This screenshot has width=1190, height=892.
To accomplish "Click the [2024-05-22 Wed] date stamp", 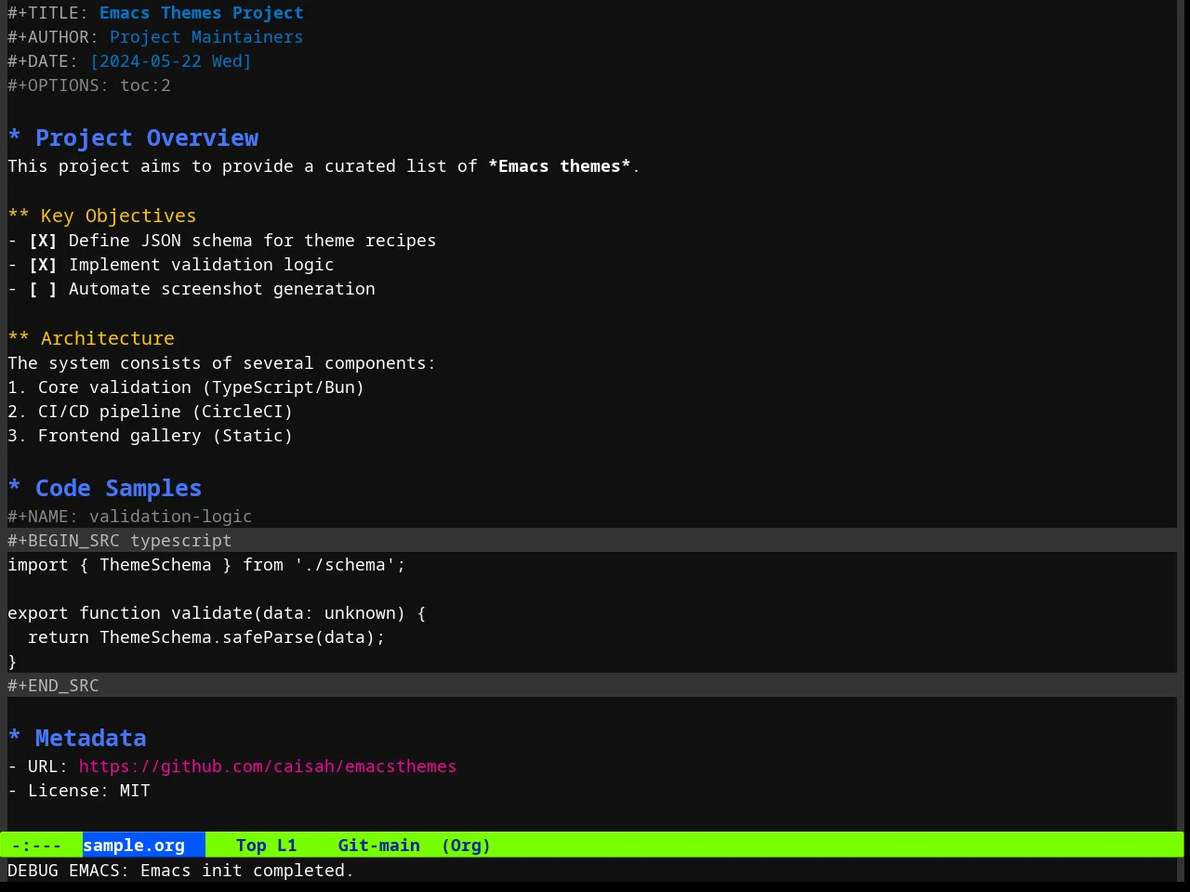I will coord(170,61).
